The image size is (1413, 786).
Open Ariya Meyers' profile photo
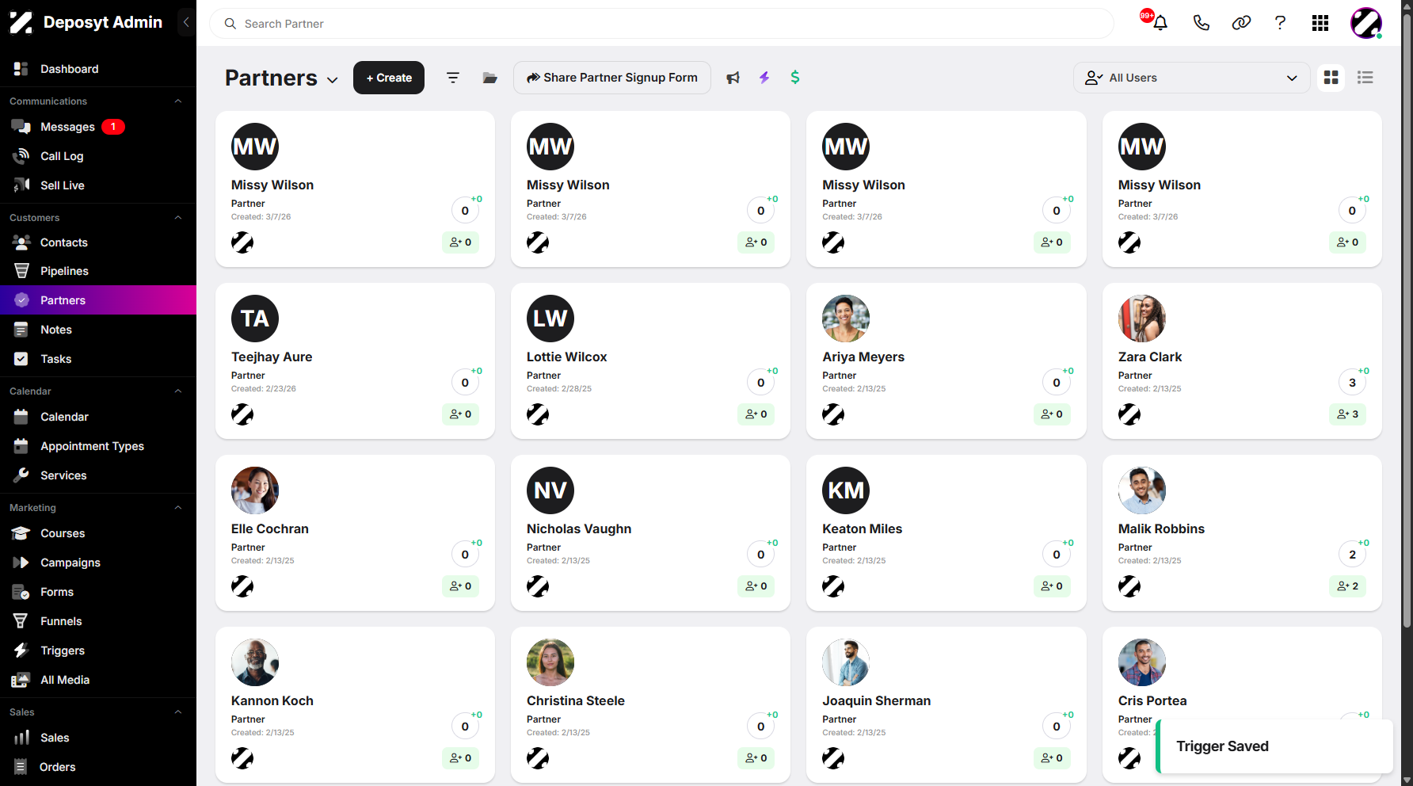tap(846, 319)
